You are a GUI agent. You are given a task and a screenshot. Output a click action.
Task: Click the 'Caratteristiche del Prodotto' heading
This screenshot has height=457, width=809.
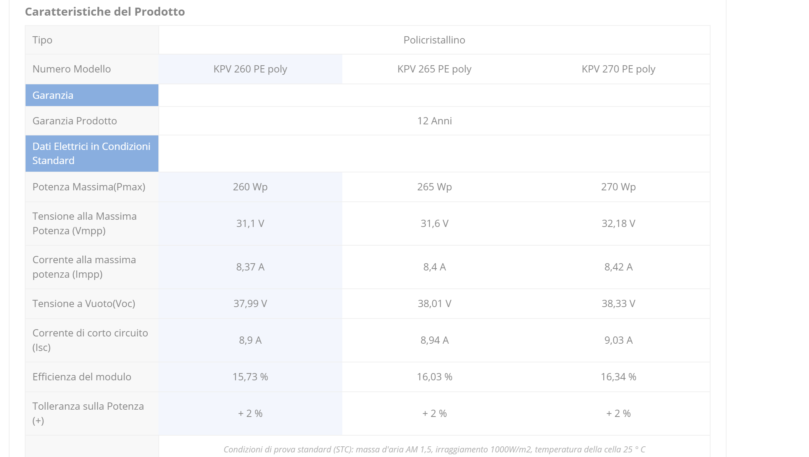click(x=105, y=12)
